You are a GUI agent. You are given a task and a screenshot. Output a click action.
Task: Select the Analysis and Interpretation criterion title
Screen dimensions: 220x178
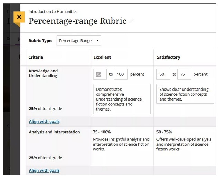click(x=54, y=132)
